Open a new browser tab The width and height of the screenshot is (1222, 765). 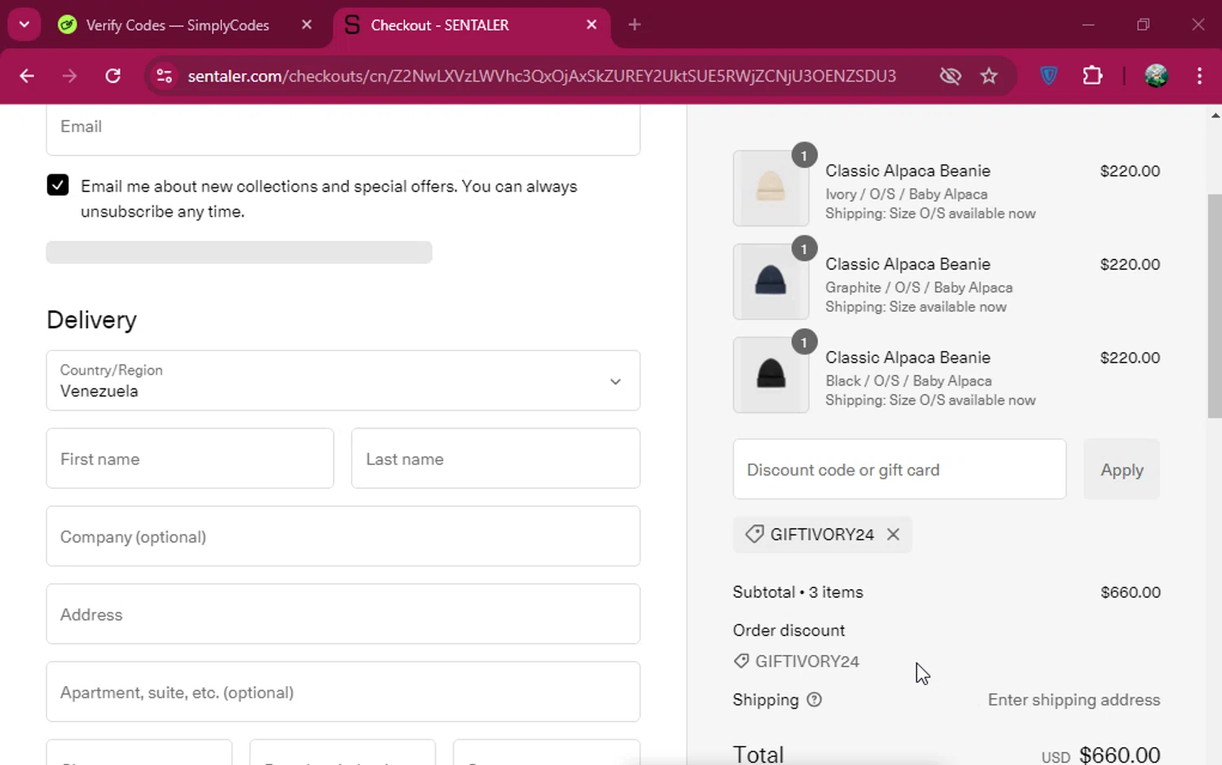635,24
